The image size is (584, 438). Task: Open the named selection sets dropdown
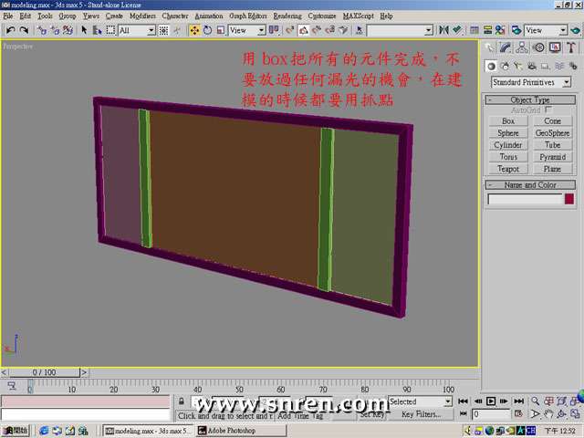click(x=400, y=30)
